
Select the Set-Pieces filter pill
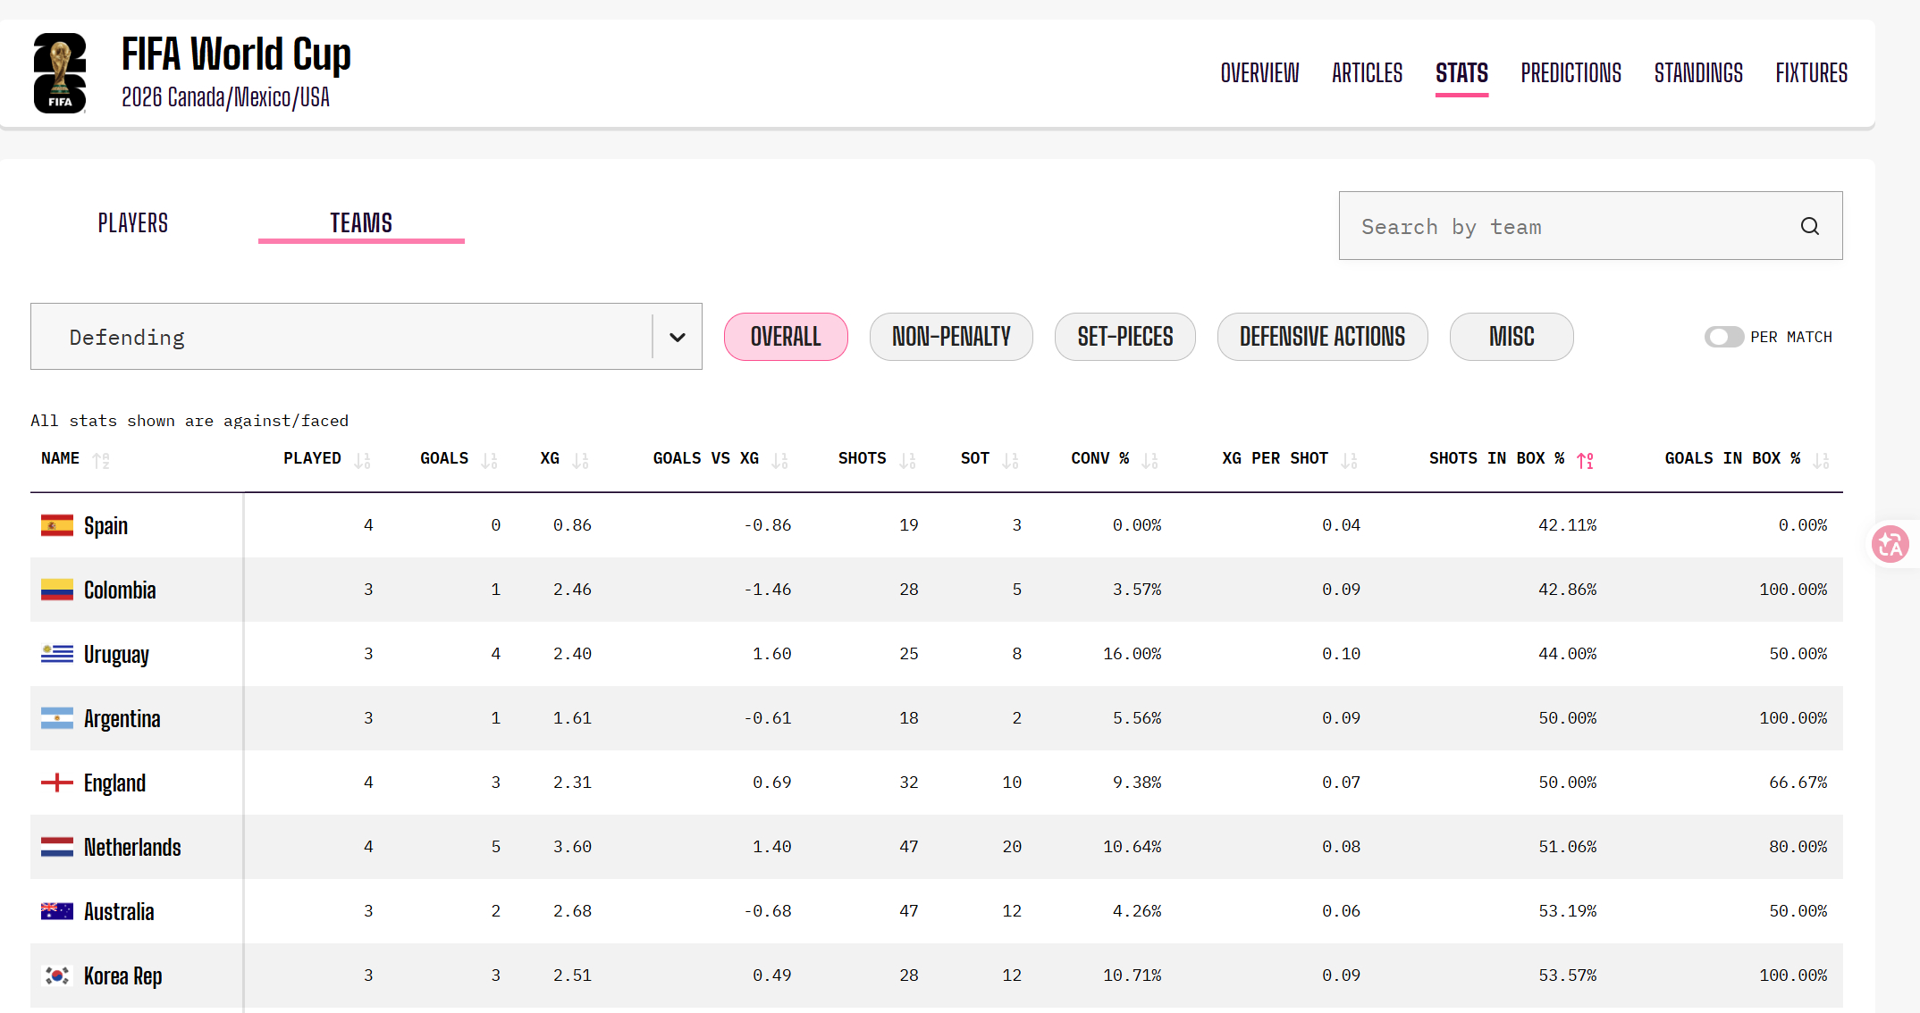click(1124, 337)
